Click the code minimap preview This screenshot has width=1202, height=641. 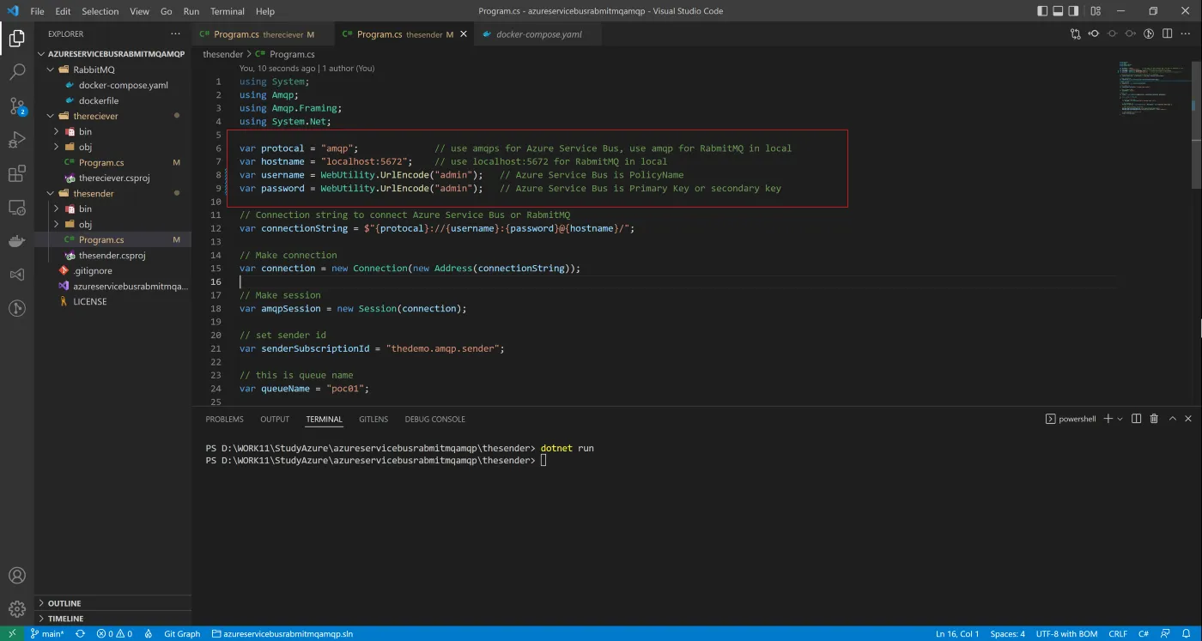[1154, 88]
